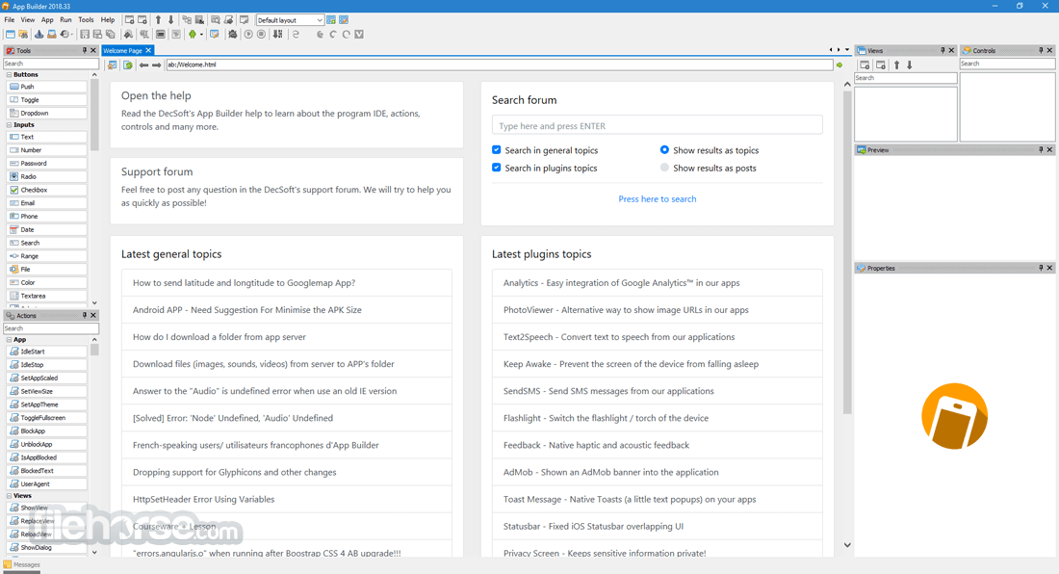The height and width of the screenshot is (574, 1059).
Task: Pin the Properties panel
Action: 1041,268
